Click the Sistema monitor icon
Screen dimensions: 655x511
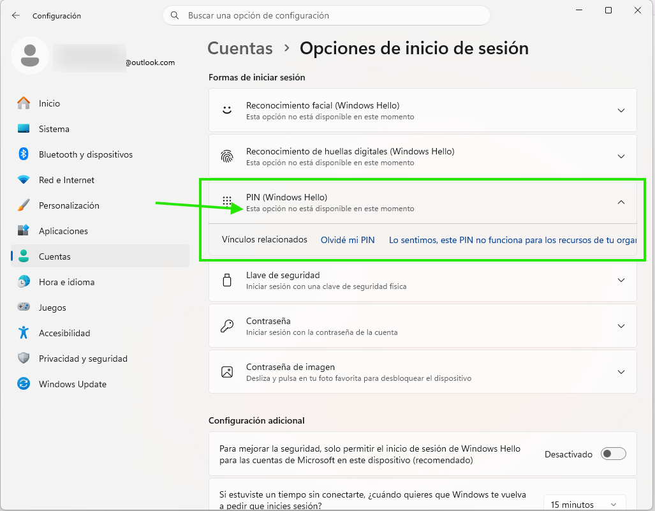(x=24, y=129)
